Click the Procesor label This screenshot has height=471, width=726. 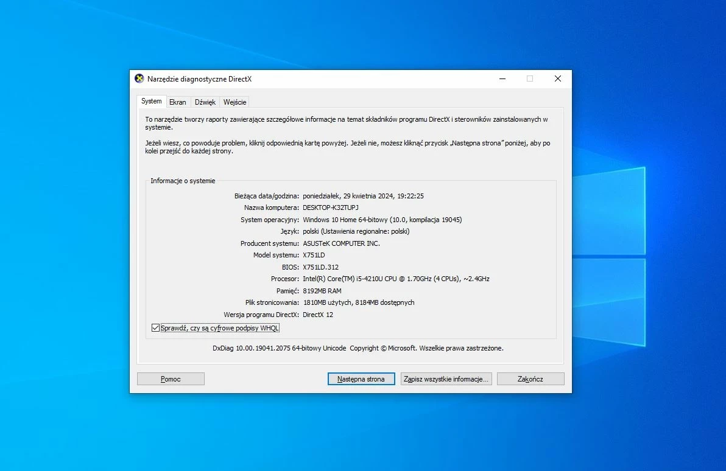285,279
